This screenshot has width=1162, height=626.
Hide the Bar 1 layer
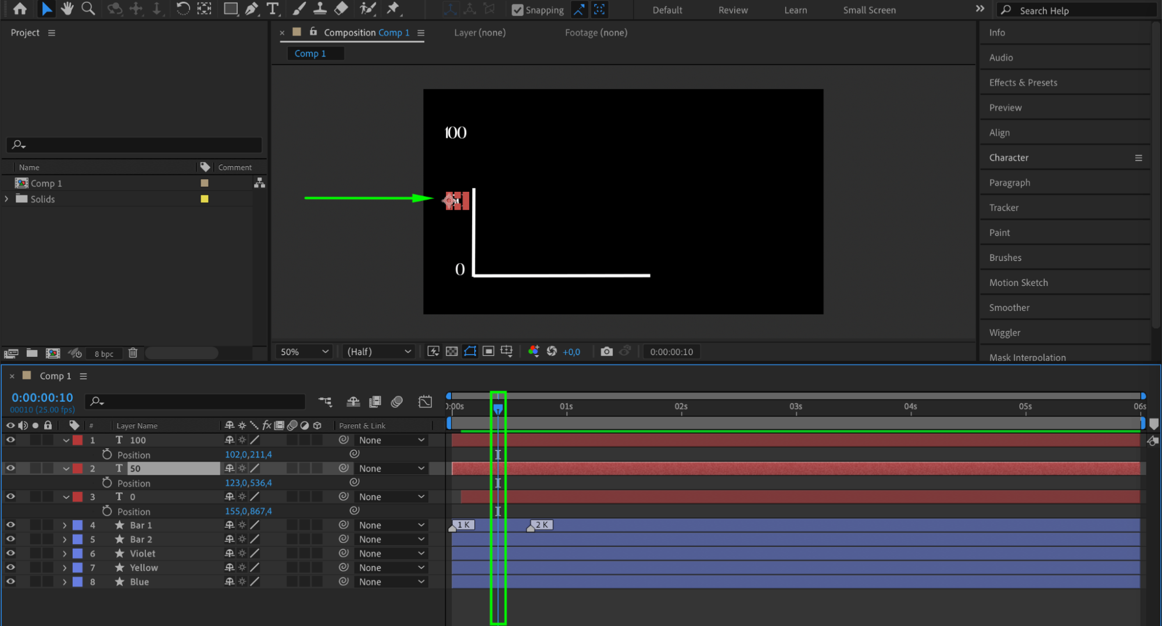[x=10, y=525]
